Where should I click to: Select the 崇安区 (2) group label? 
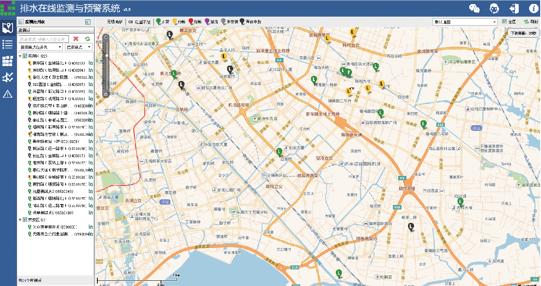36,220
